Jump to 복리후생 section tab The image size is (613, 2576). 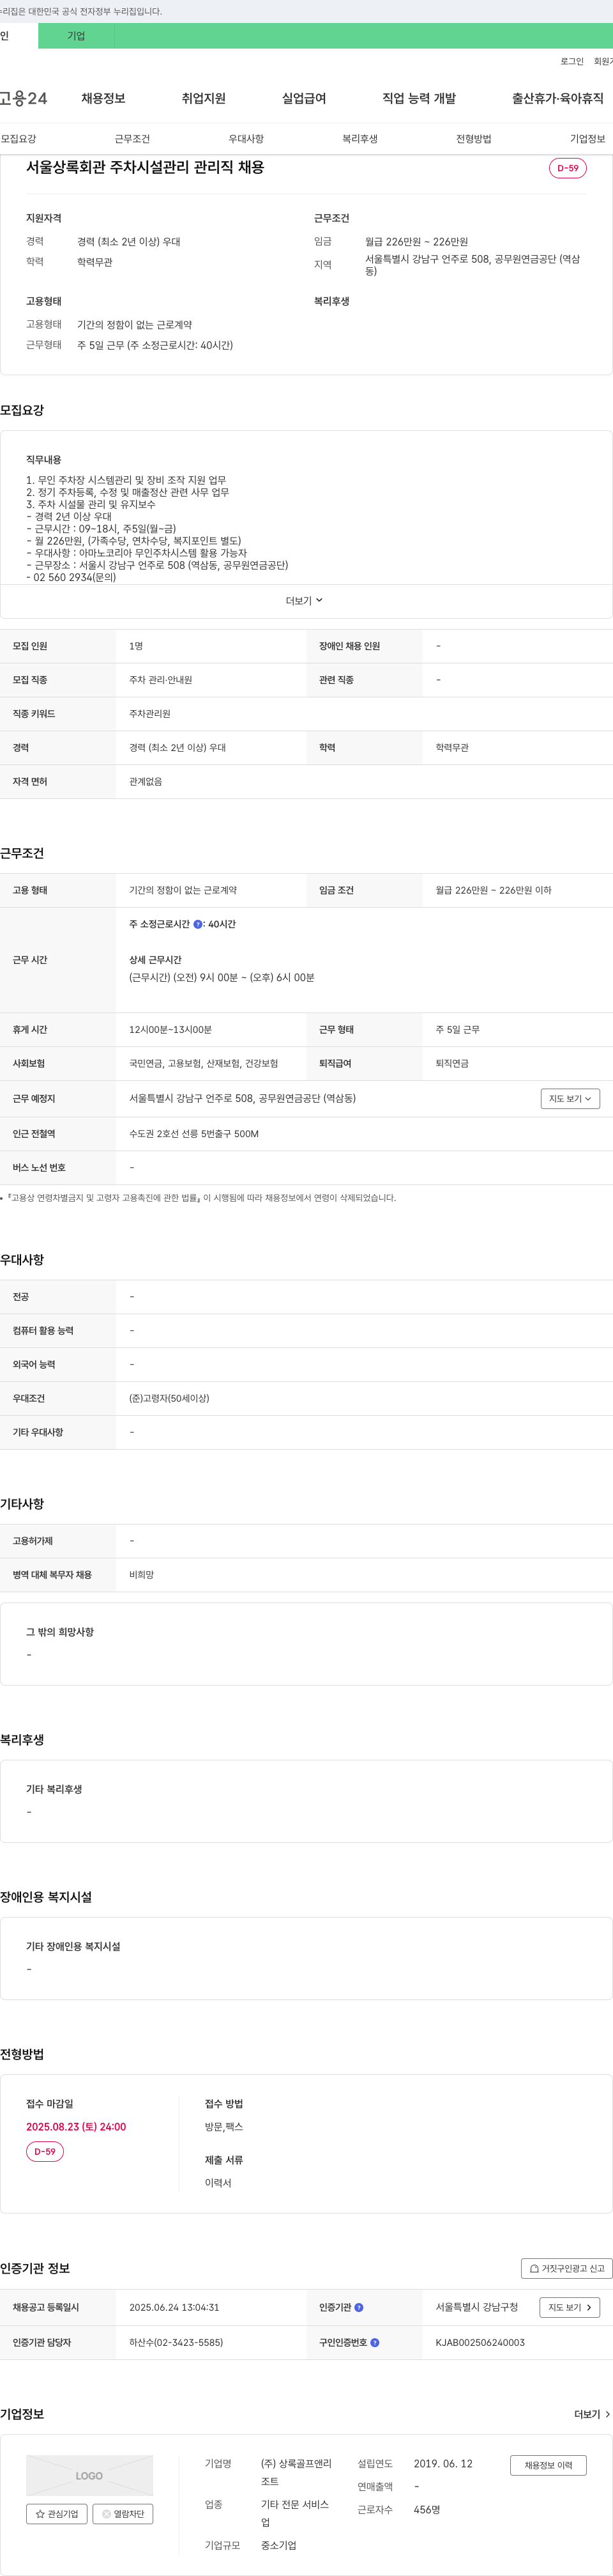(359, 139)
